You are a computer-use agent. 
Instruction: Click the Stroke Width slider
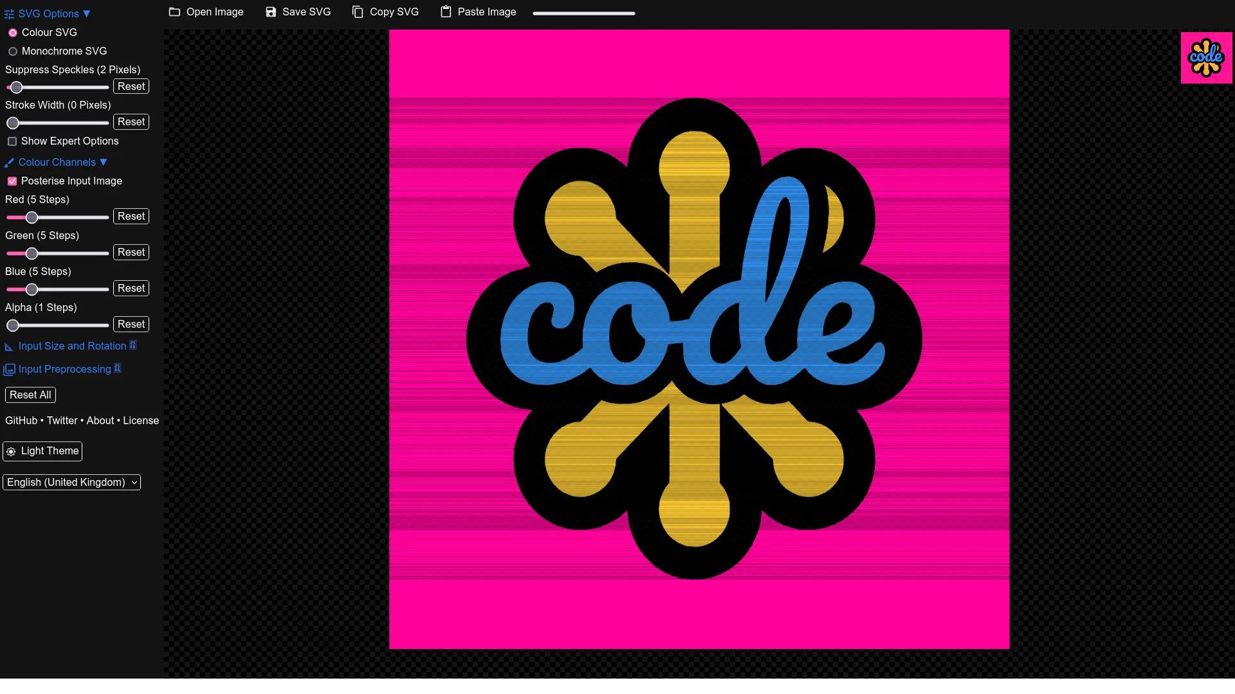tap(57, 123)
